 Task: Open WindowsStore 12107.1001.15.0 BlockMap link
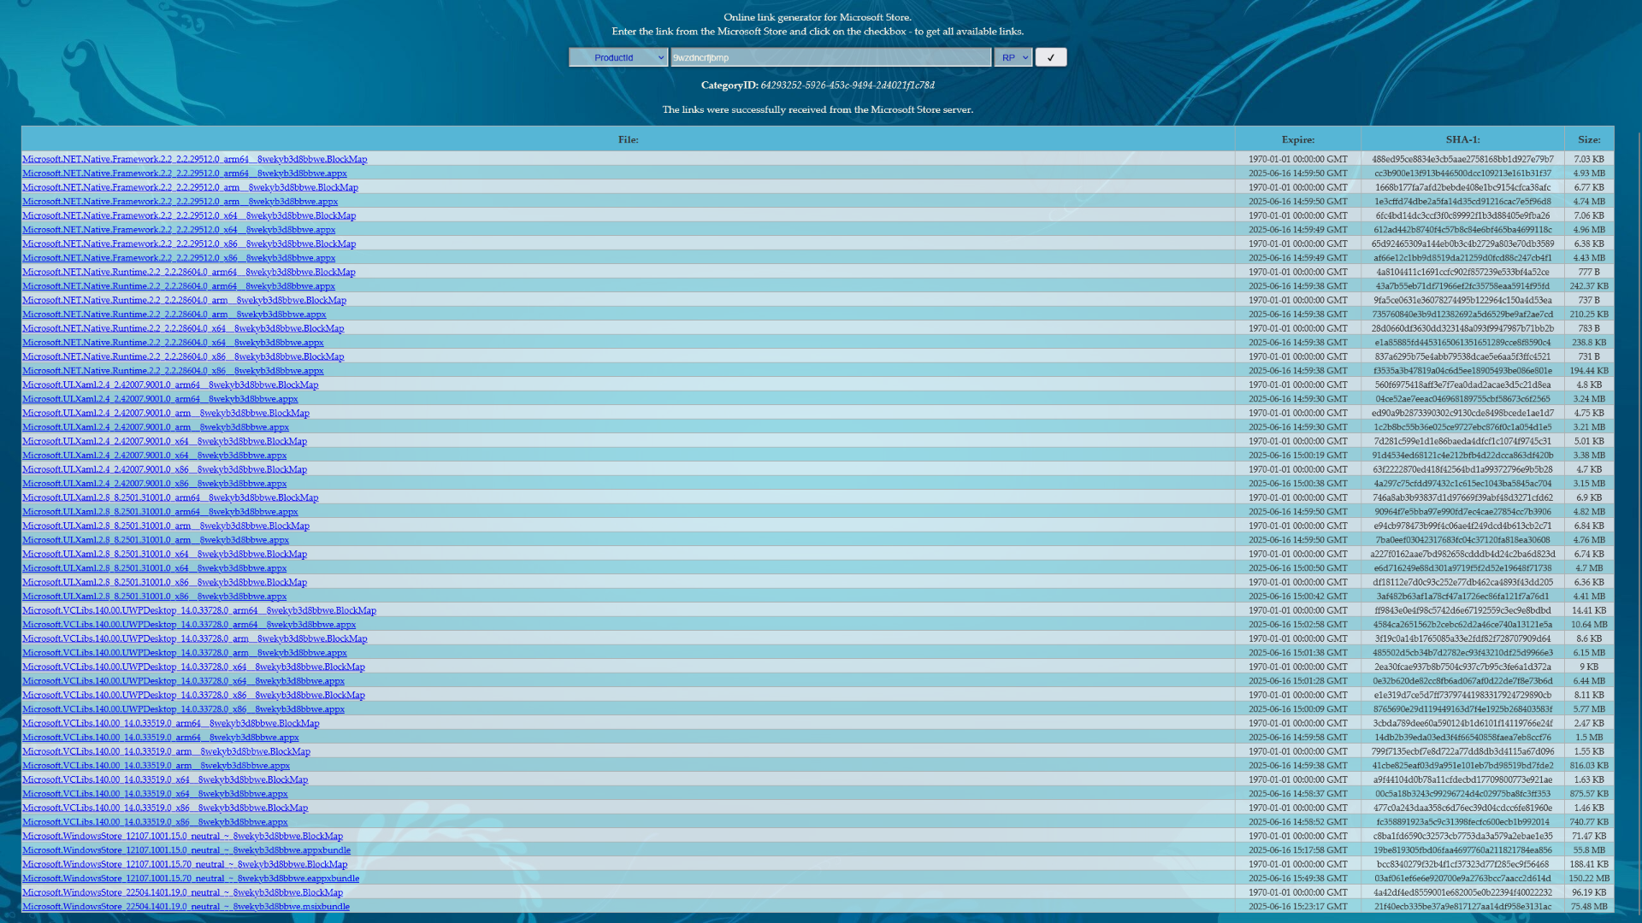point(182,836)
